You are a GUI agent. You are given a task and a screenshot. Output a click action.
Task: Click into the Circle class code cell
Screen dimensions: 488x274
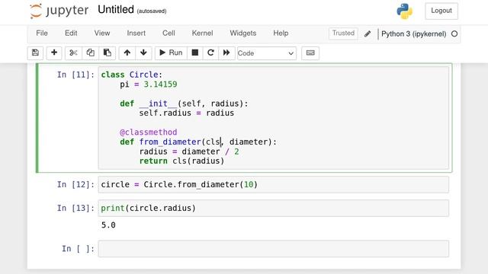click(x=274, y=118)
